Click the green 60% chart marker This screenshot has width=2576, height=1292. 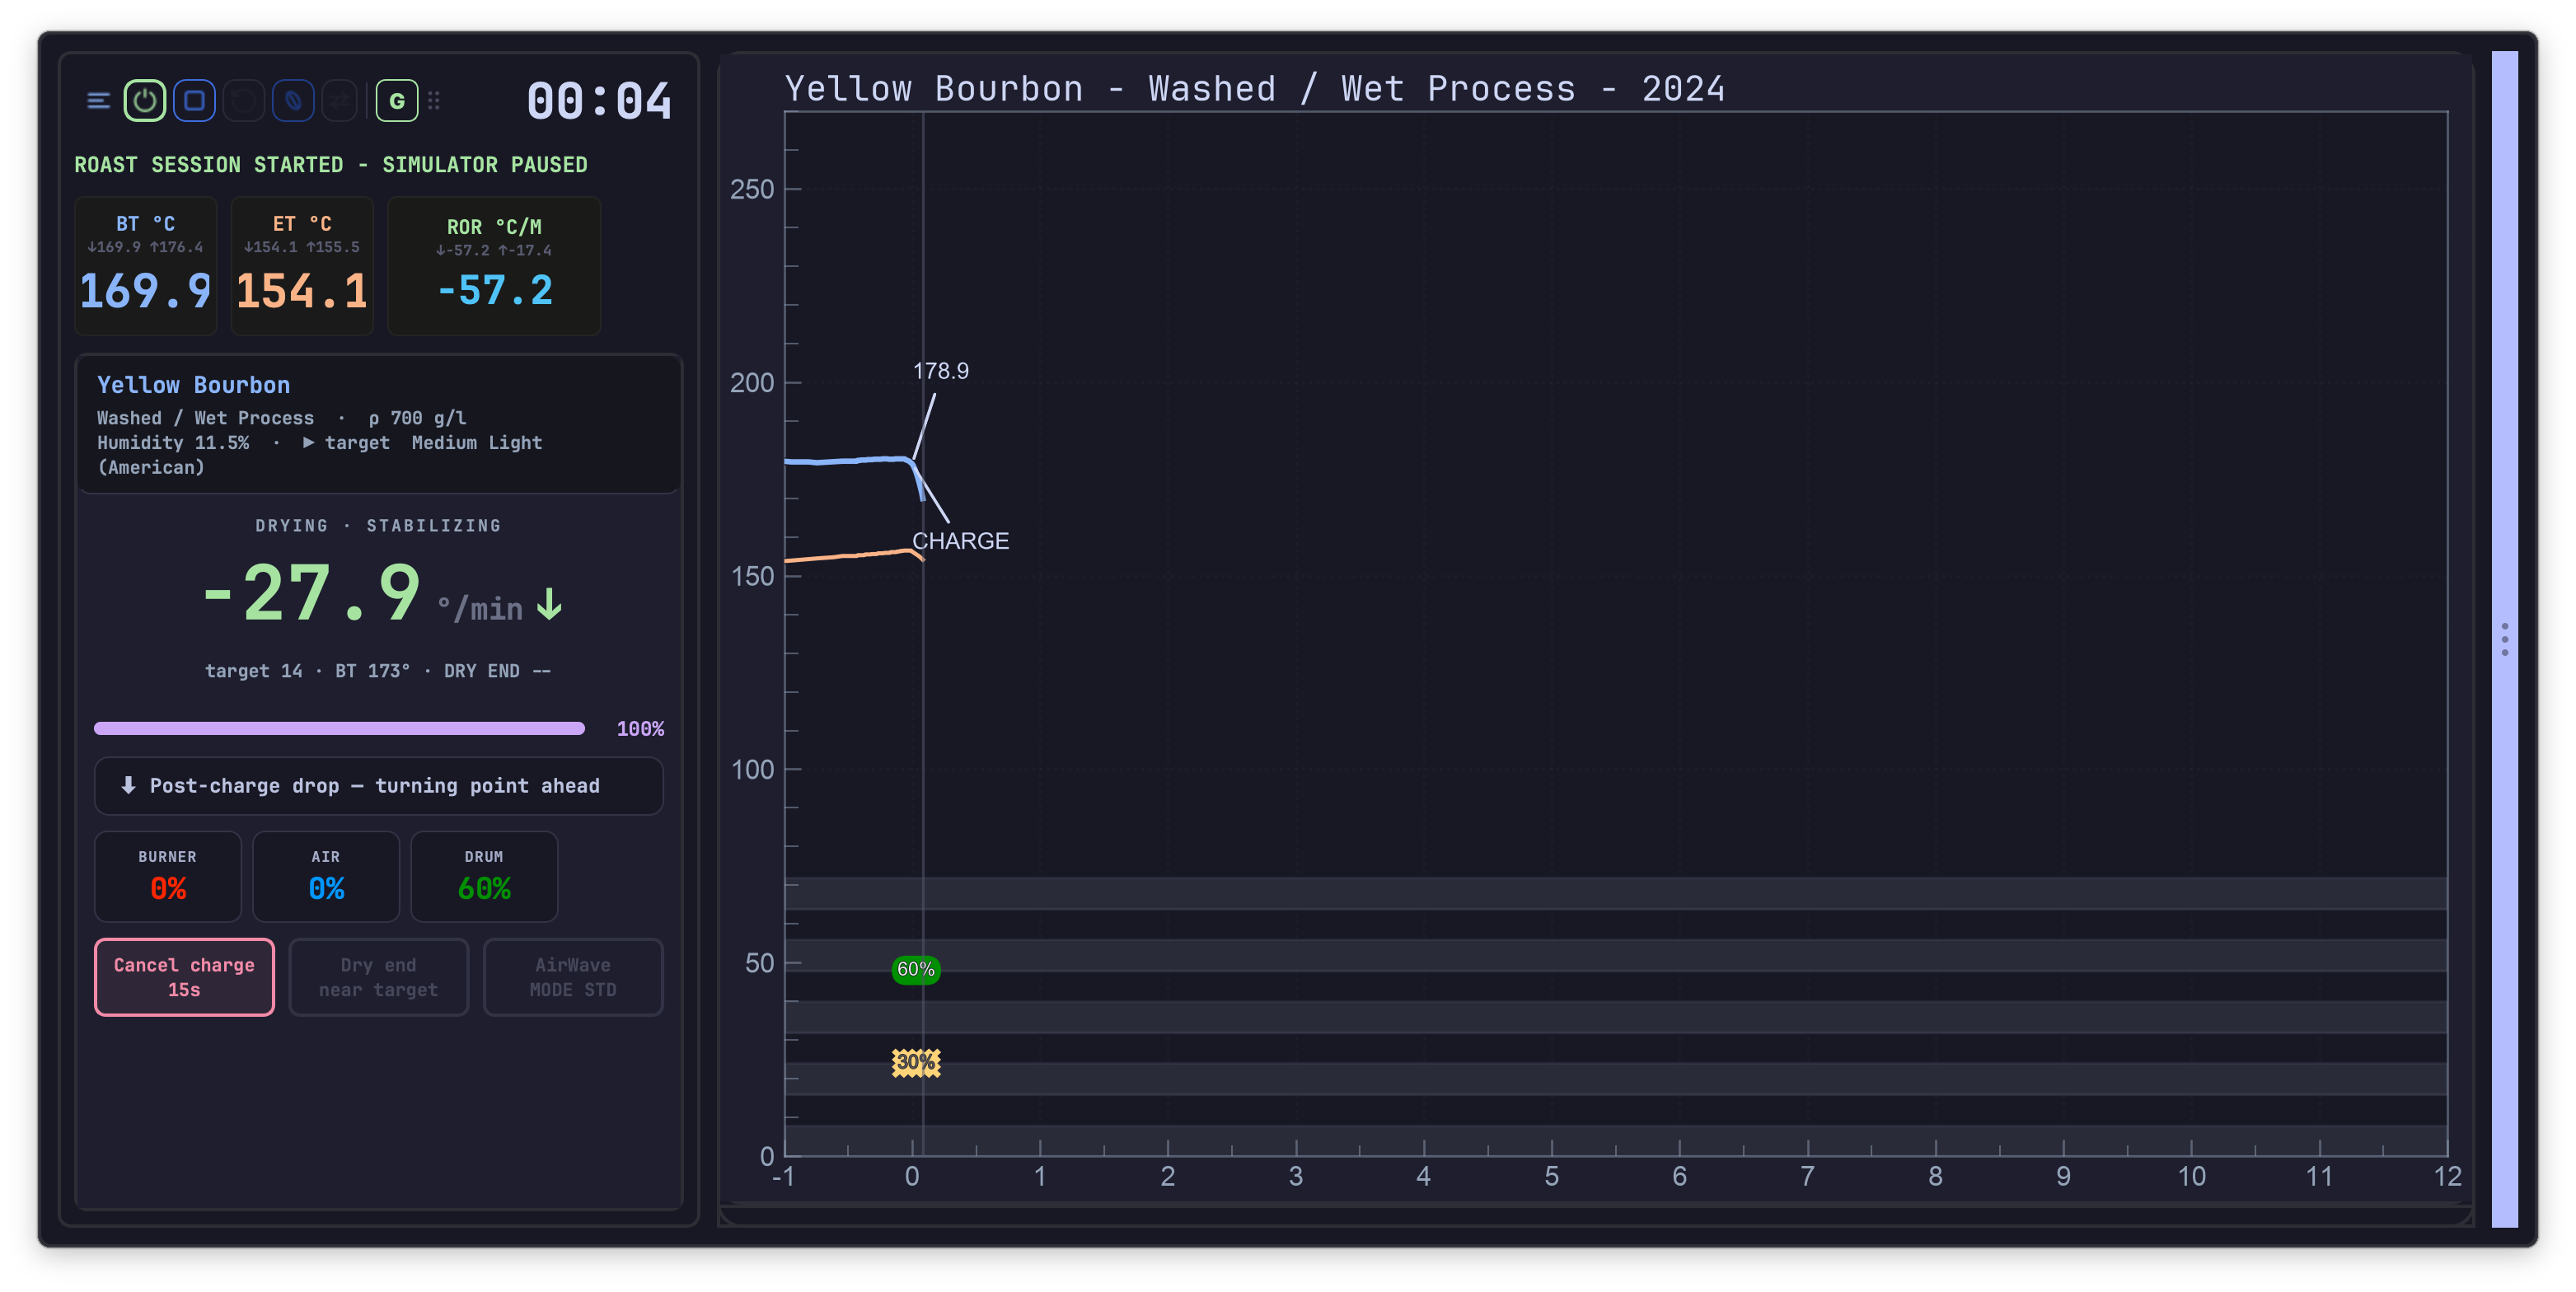point(915,969)
